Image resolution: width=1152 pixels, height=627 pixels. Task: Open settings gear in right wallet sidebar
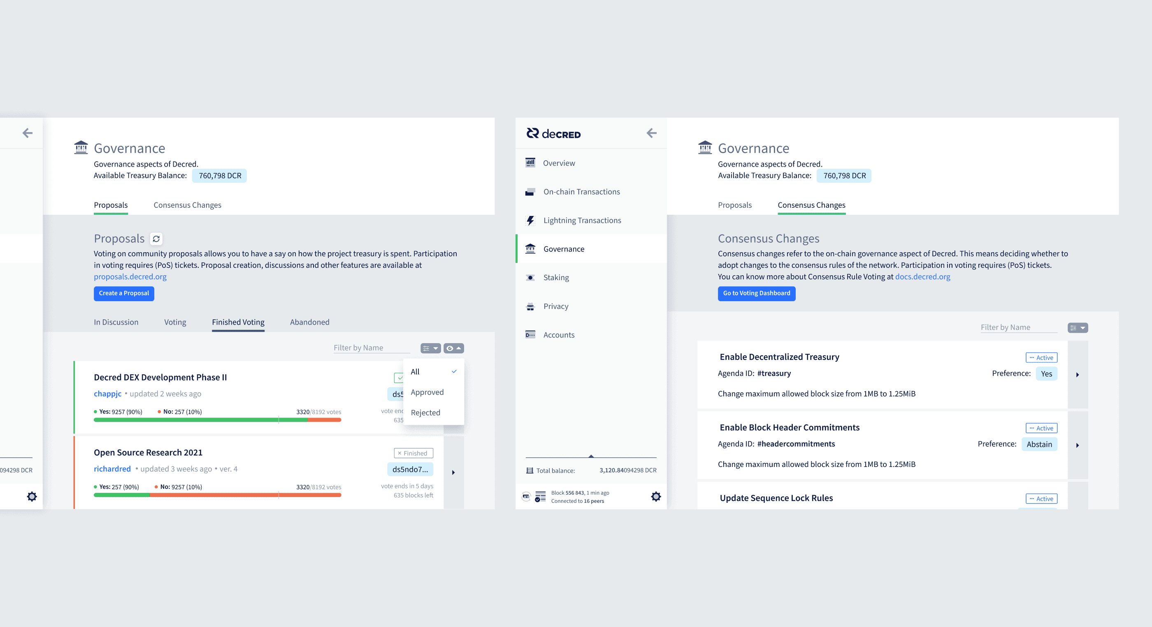(655, 497)
